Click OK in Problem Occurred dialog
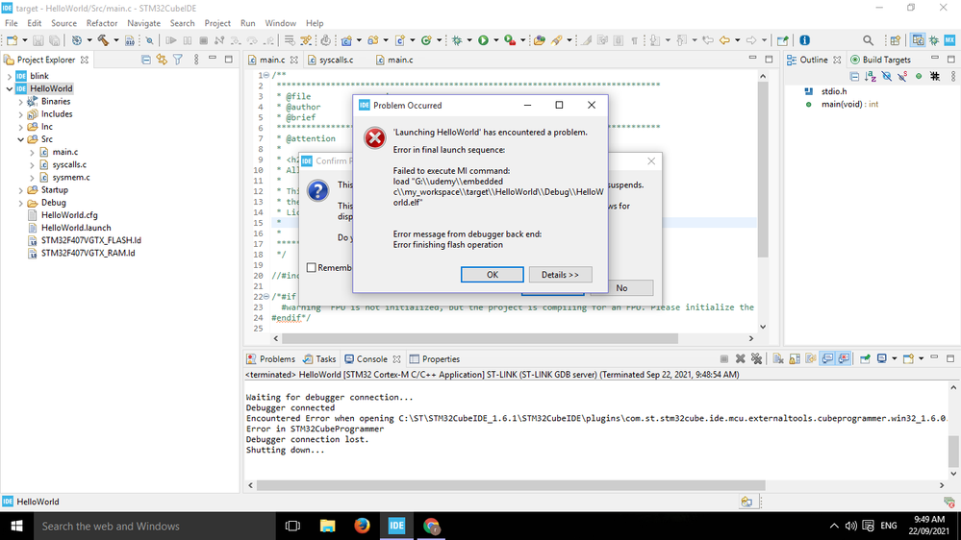 493,275
